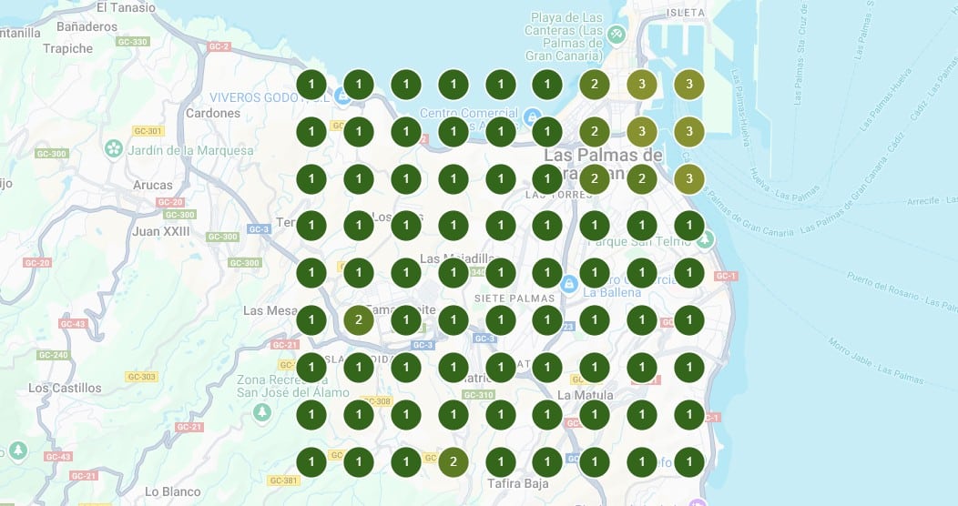Click the VIVEROS GODOY text label
The image size is (958, 506).
tap(269, 97)
